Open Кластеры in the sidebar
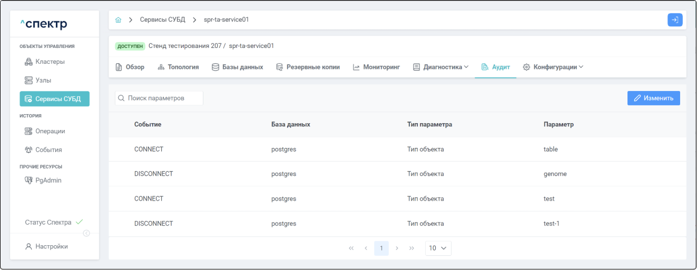The width and height of the screenshot is (697, 270). click(x=50, y=62)
